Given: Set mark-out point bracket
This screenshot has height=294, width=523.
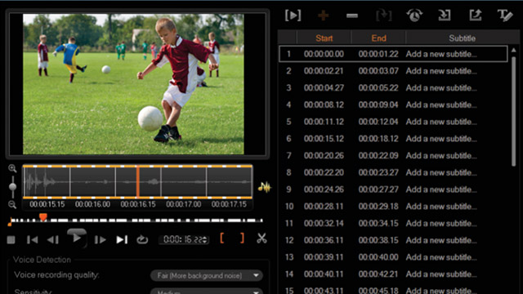Looking at the screenshot, I should coord(242,238).
